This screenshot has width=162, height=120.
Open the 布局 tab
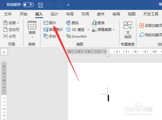click(x=70, y=14)
